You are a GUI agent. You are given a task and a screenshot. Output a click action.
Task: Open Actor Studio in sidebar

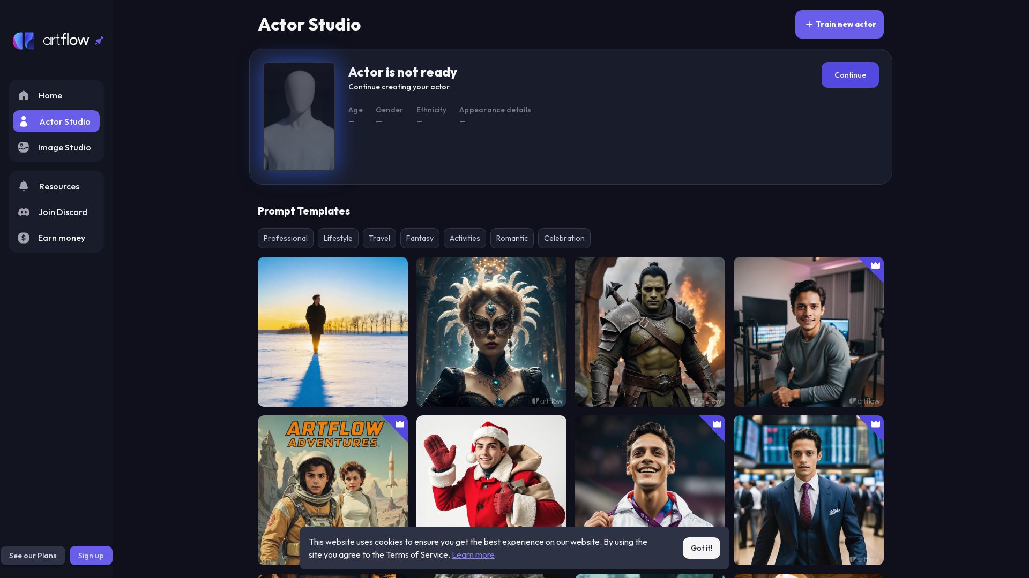[56, 121]
